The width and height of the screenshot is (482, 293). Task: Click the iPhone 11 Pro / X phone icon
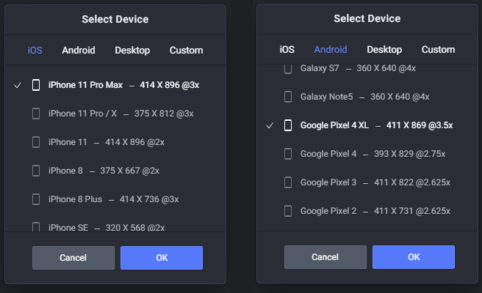click(36, 114)
